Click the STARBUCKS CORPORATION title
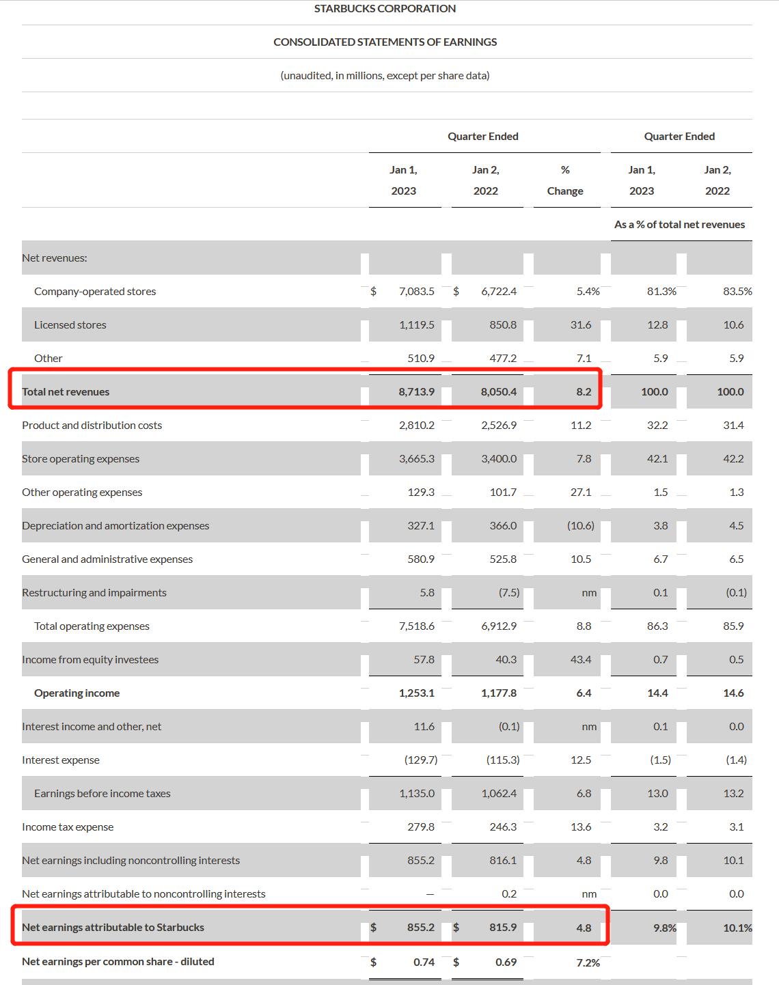Image resolution: width=779 pixels, height=985 pixels. pos(385,9)
